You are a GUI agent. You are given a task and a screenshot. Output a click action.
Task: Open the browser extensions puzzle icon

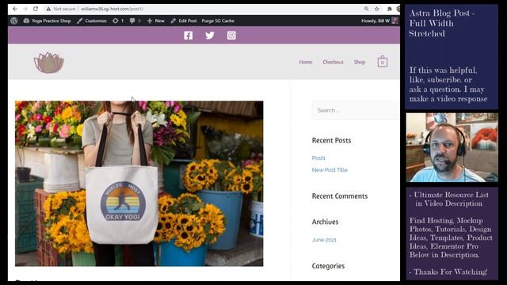[x=389, y=9]
